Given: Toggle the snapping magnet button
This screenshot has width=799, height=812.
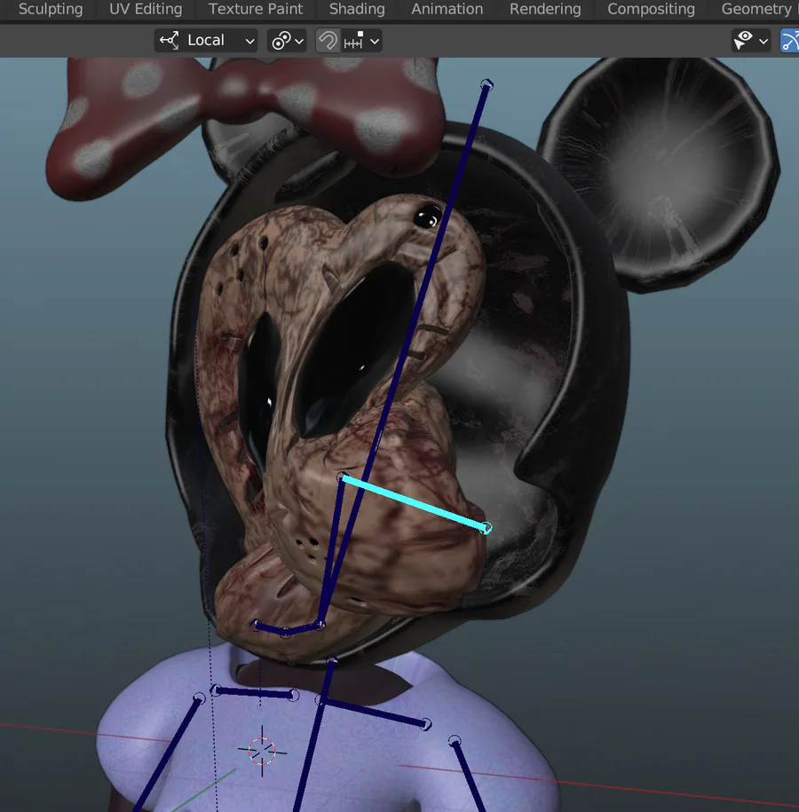Looking at the screenshot, I should (x=328, y=41).
